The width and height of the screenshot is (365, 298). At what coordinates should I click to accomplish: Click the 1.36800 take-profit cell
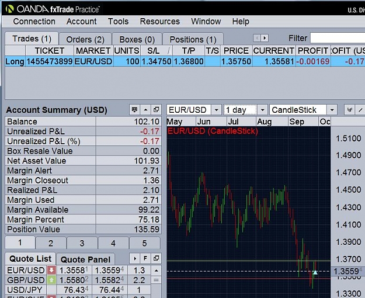189,61
